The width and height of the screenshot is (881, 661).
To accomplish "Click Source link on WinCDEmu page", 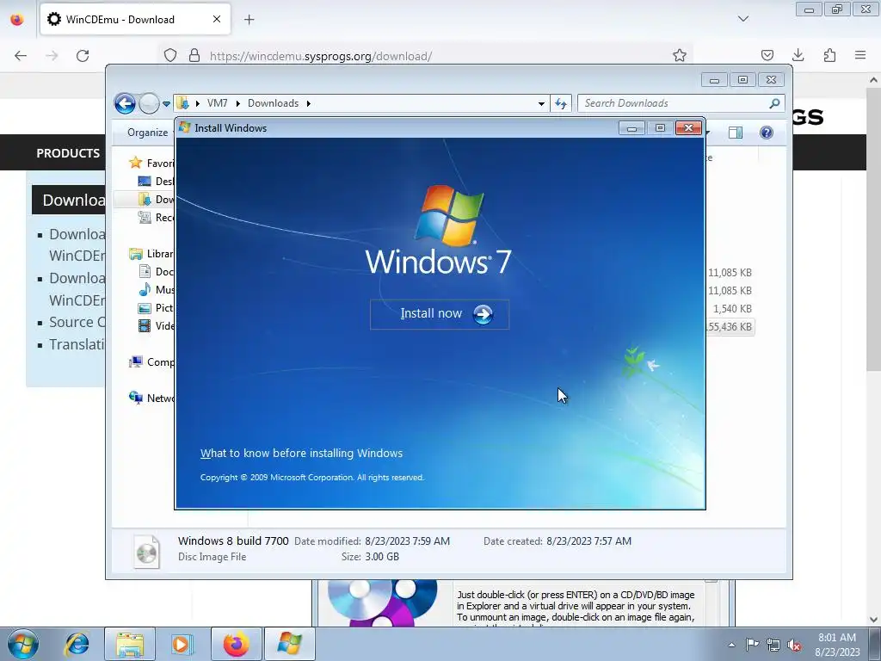I will (77, 322).
